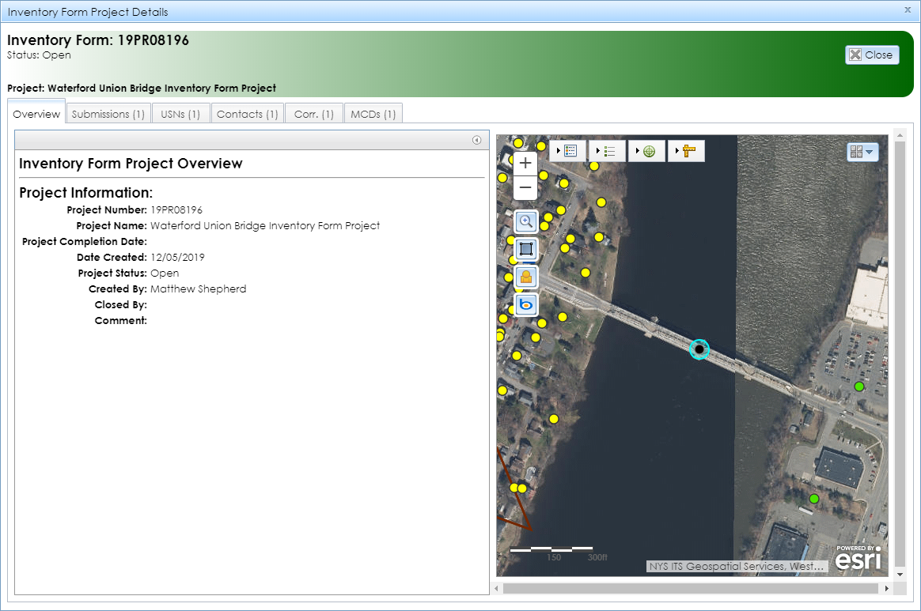
Task: Open the Contacts tab
Action: tap(247, 113)
